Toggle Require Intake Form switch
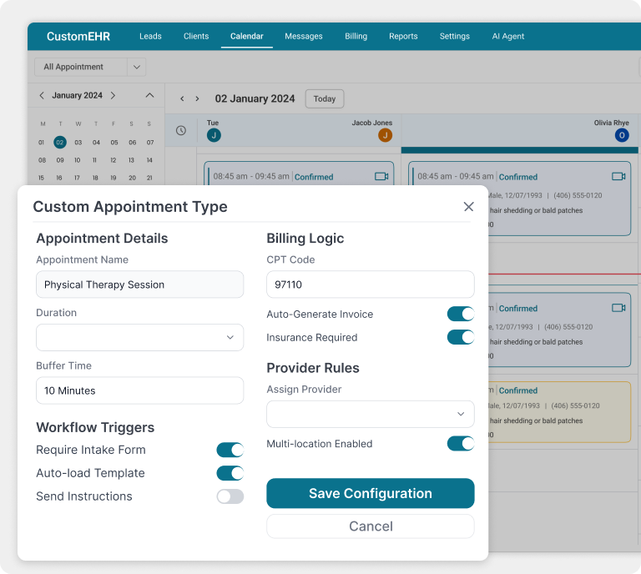This screenshot has height=574, width=641. tap(230, 450)
